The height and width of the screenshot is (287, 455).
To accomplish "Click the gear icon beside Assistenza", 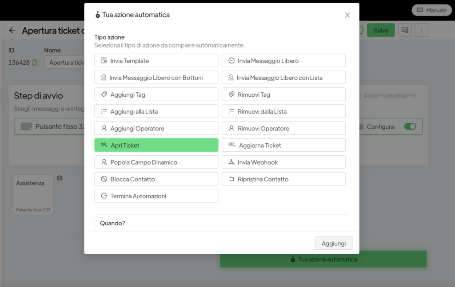I will (x=60, y=178).
